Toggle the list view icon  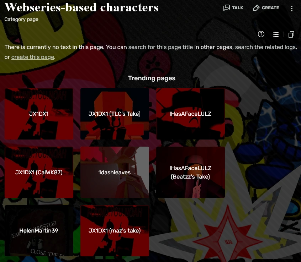point(276,34)
